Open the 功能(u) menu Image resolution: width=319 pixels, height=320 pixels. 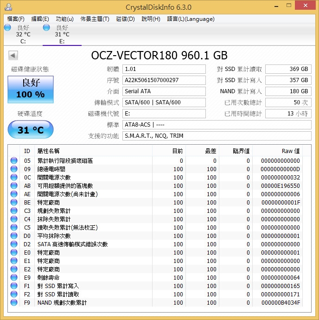[65, 19]
